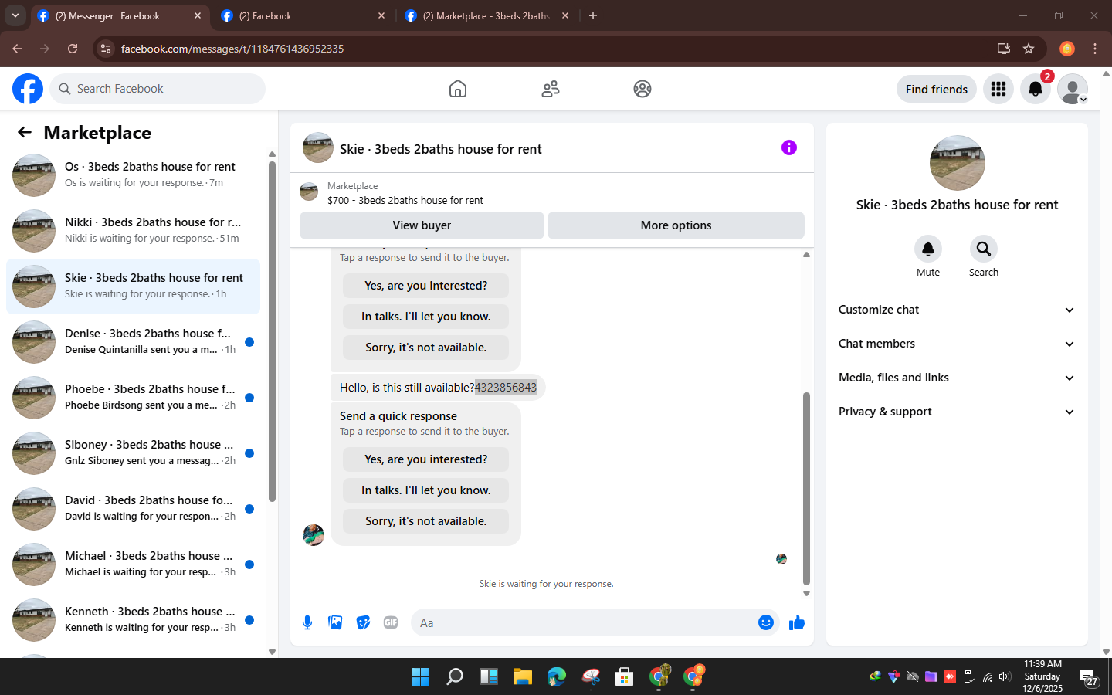Go to the Home feed icon
The image size is (1112, 695).
(458, 89)
